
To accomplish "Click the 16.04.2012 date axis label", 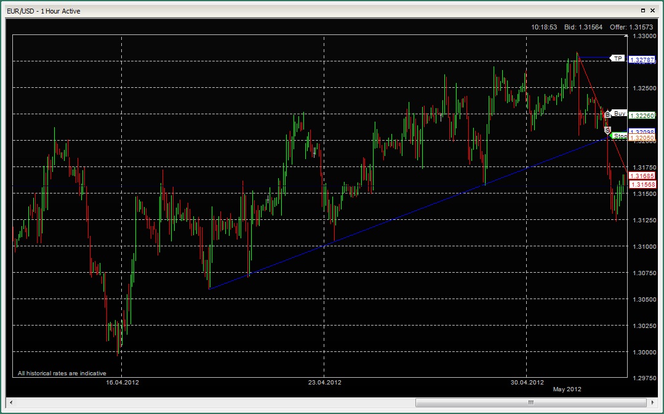I will click(x=122, y=382).
